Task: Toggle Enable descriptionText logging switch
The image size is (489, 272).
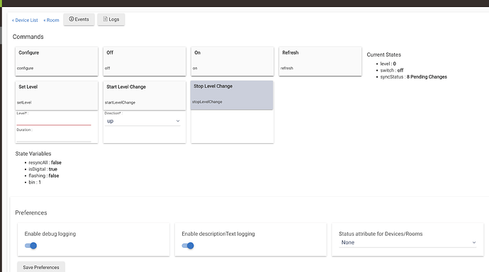Action: coord(188,246)
